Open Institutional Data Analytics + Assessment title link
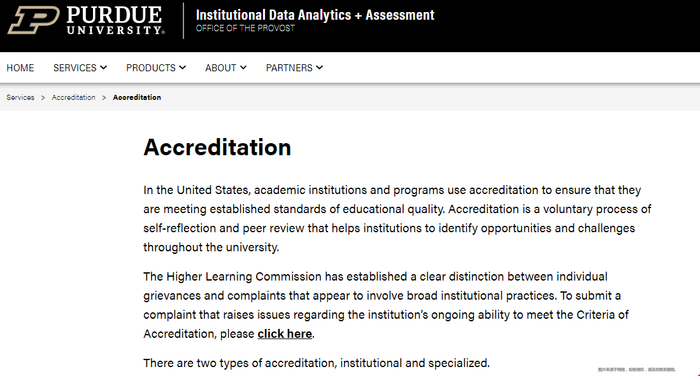The width and height of the screenshot is (700, 376). pyautogui.click(x=315, y=15)
